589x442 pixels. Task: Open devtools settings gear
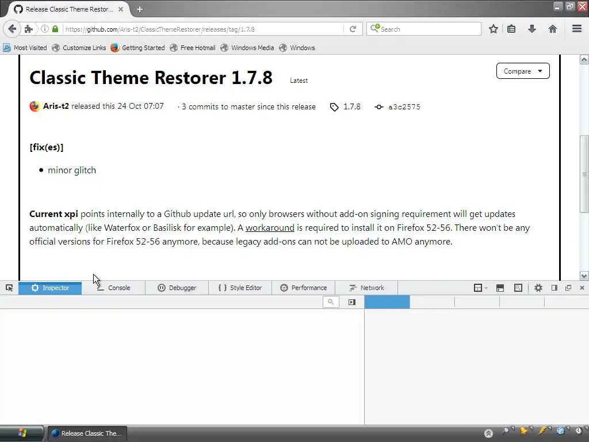point(538,288)
